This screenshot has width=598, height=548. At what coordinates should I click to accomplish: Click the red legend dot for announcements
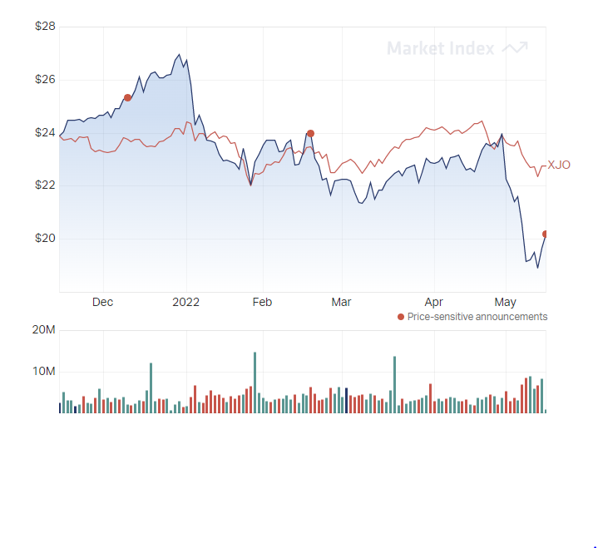click(401, 317)
